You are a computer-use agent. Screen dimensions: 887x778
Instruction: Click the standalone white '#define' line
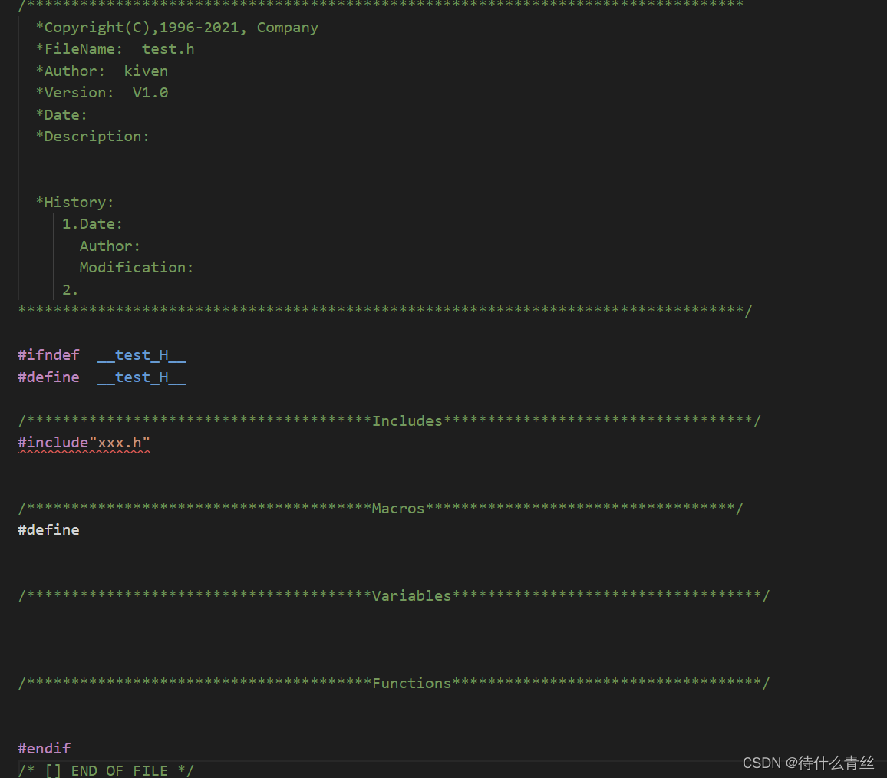tap(48, 529)
